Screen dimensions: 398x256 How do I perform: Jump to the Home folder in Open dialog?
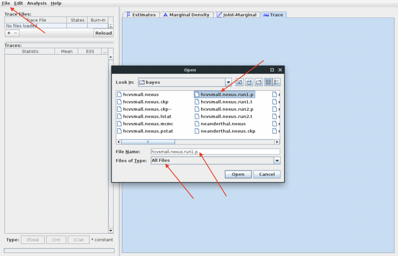pyautogui.click(x=249, y=82)
